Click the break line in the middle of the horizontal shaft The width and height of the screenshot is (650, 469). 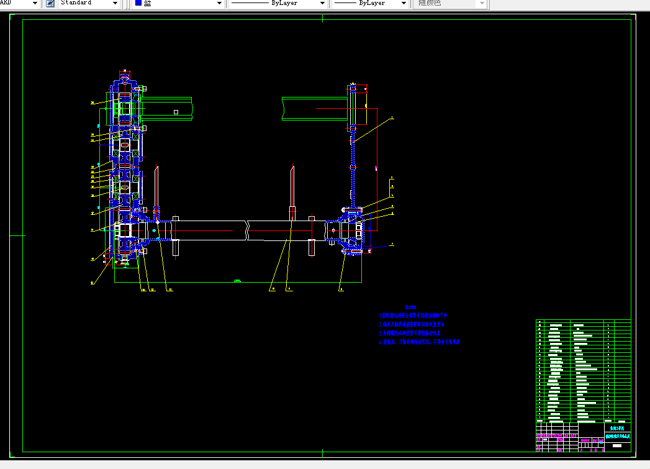(247, 230)
